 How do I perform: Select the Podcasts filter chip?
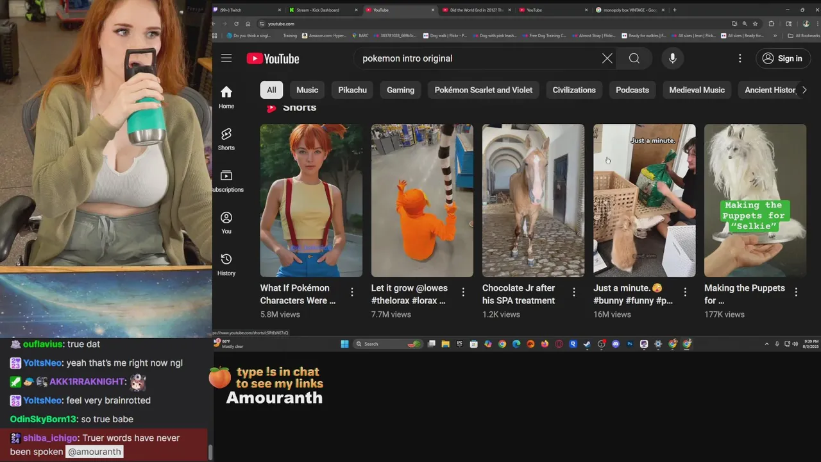(632, 90)
